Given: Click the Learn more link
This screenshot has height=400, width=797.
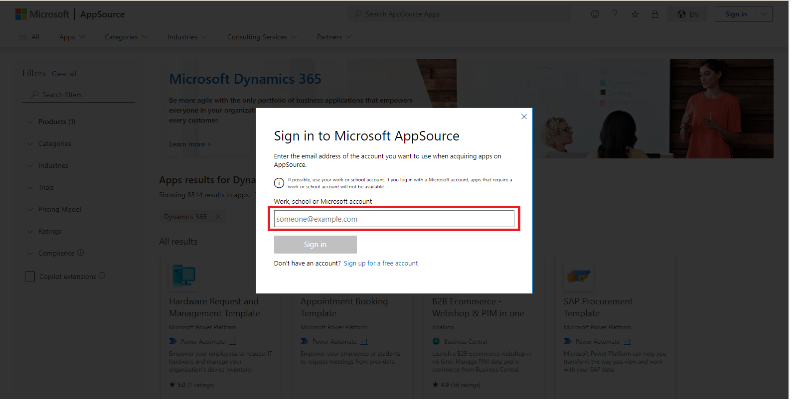Looking at the screenshot, I should (190, 144).
